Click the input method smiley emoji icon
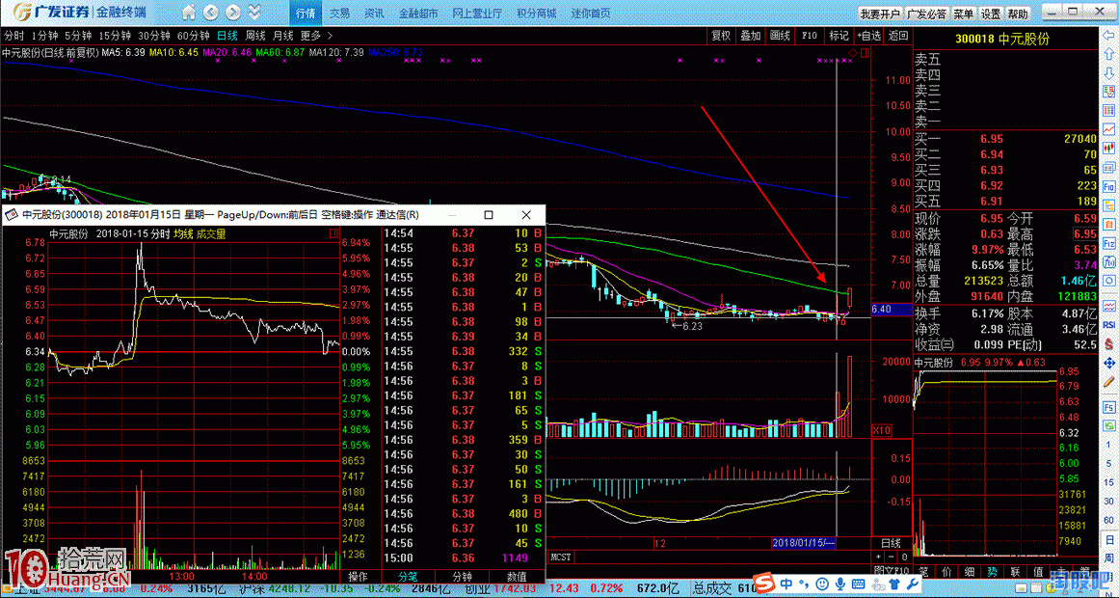This screenshot has height=598, width=1119. coord(823,584)
